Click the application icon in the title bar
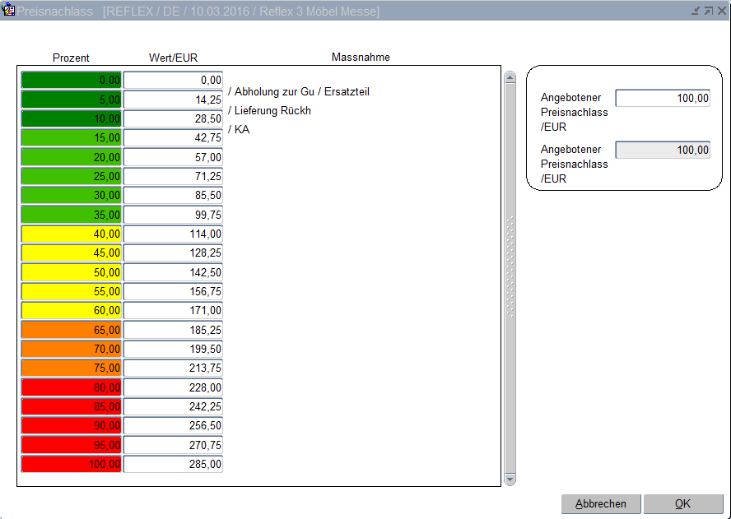This screenshot has height=519, width=731. tap(10, 11)
